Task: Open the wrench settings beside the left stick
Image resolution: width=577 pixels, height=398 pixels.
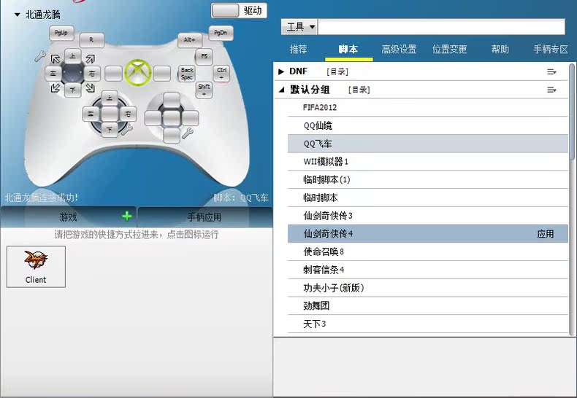Action: (x=39, y=56)
